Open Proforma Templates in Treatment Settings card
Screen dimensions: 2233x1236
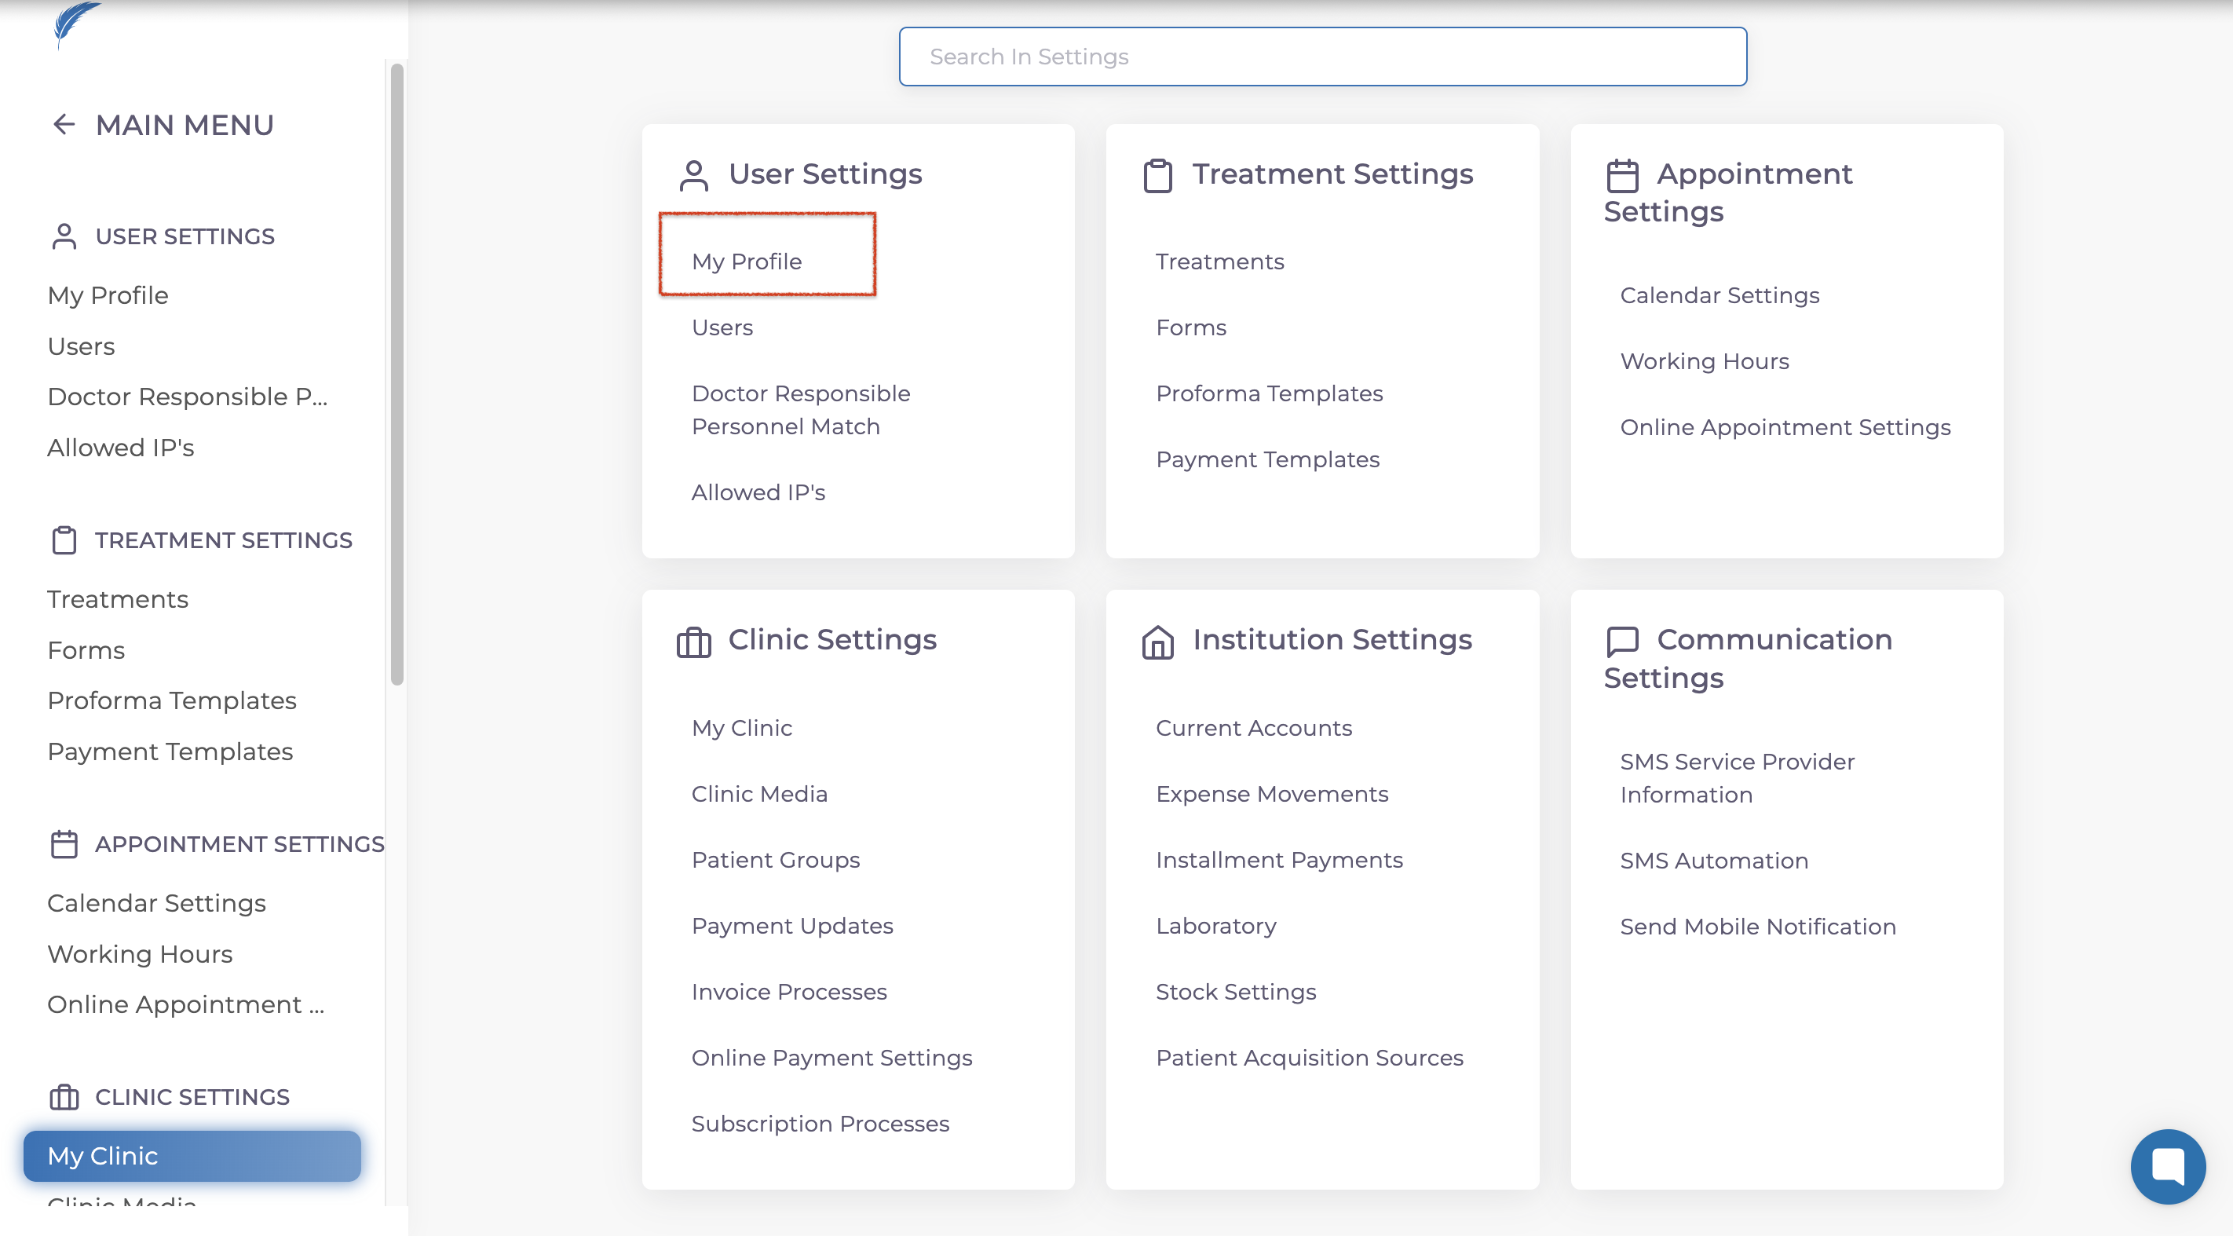coord(1269,393)
